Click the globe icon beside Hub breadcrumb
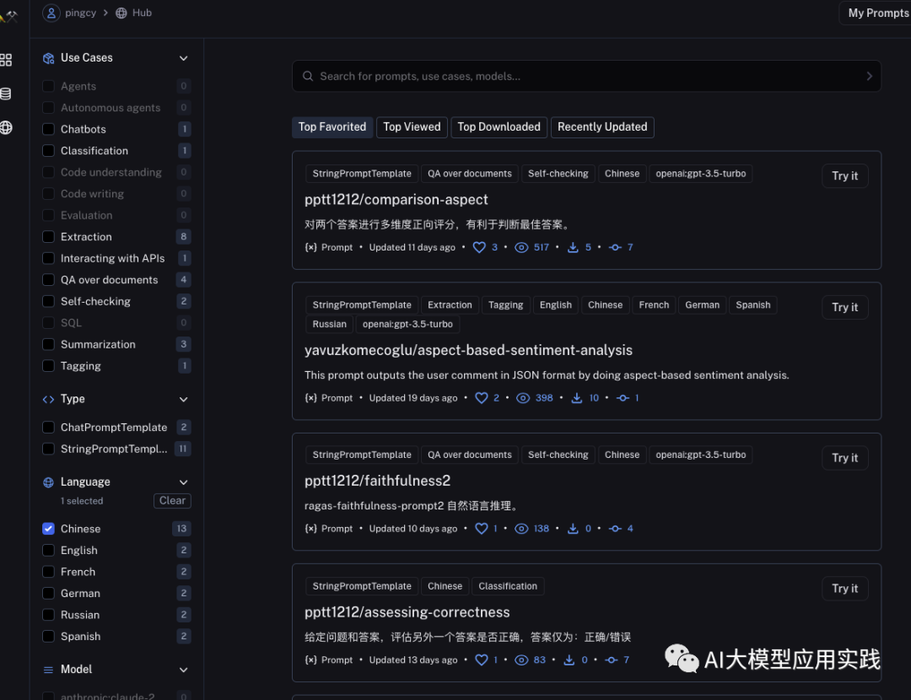Image resolution: width=911 pixels, height=700 pixels. 121,13
